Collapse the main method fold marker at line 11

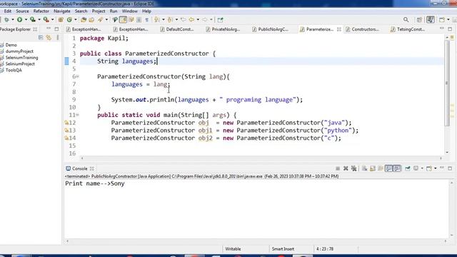click(78, 115)
